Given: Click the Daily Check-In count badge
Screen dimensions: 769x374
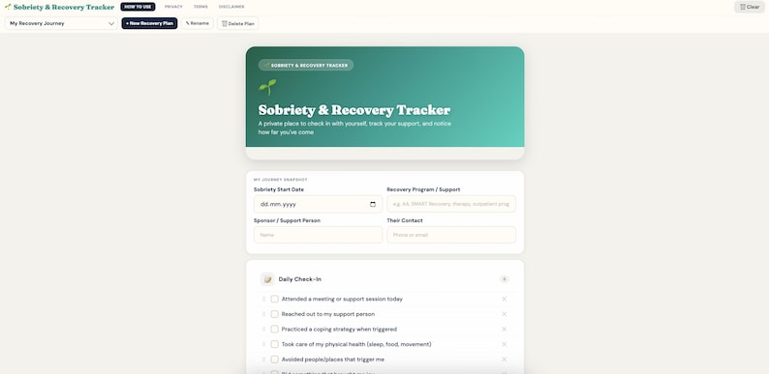Looking at the screenshot, I should pos(505,279).
